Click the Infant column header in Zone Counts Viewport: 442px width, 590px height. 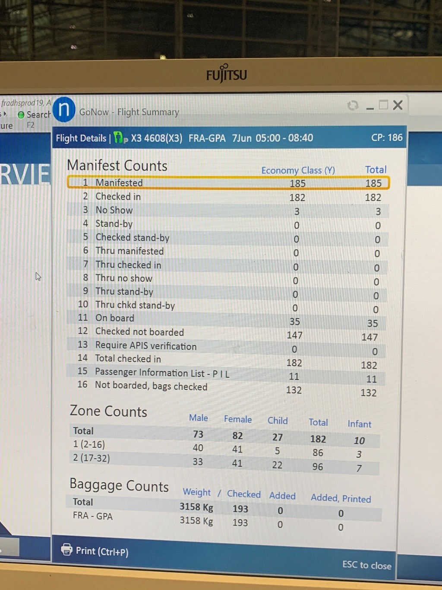(x=359, y=424)
